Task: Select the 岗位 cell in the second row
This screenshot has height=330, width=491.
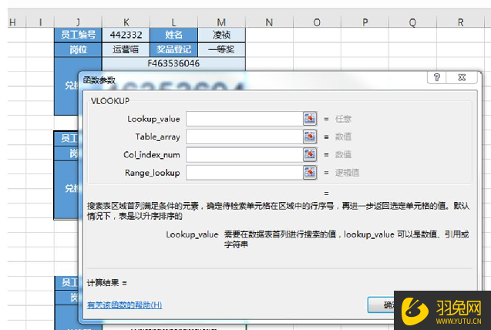Action: [78, 49]
